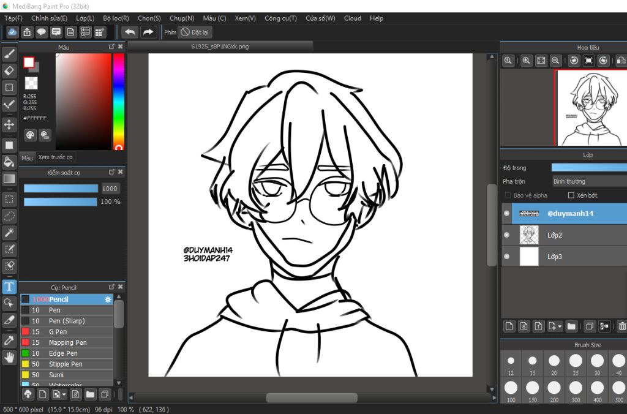627x414 pixels.
Task: Select the Magic Wand tool
Action: coord(9,232)
